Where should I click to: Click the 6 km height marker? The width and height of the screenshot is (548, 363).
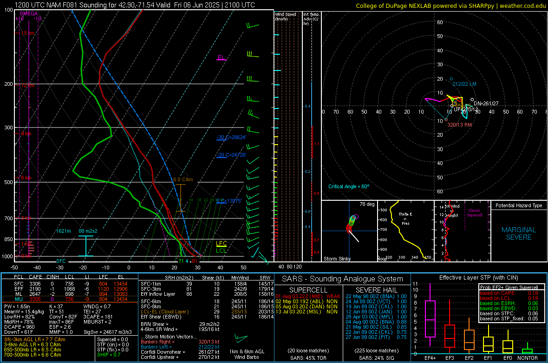(26, 178)
